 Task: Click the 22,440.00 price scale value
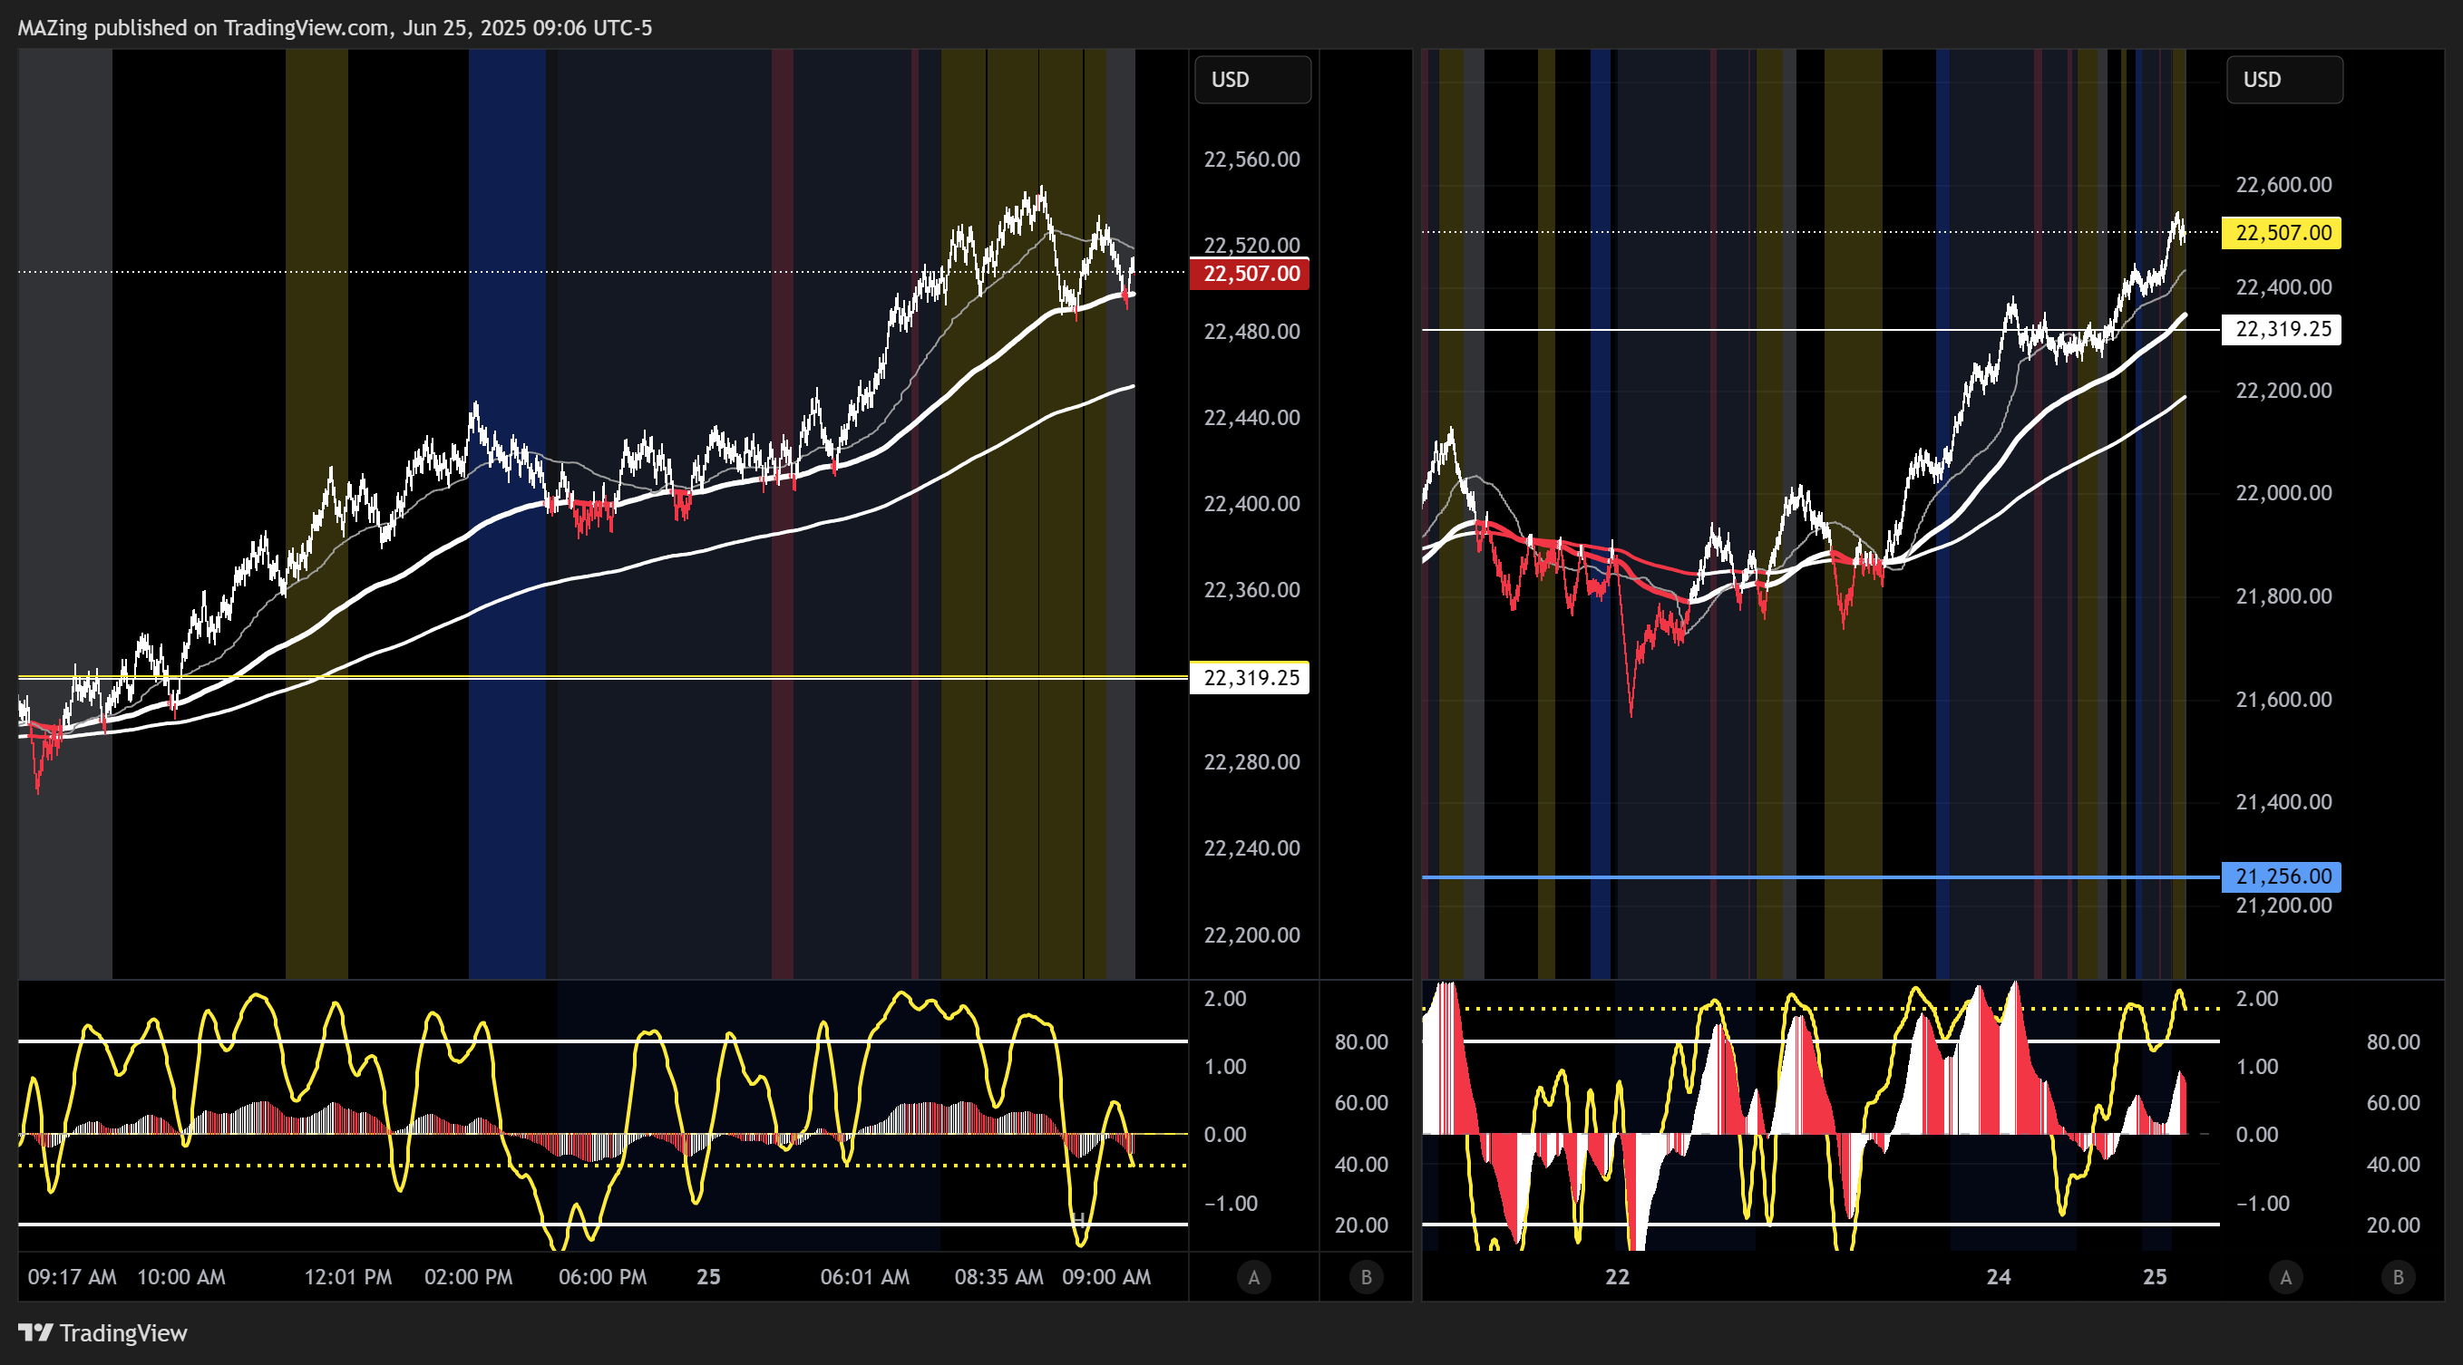click(x=1251, y=418)
